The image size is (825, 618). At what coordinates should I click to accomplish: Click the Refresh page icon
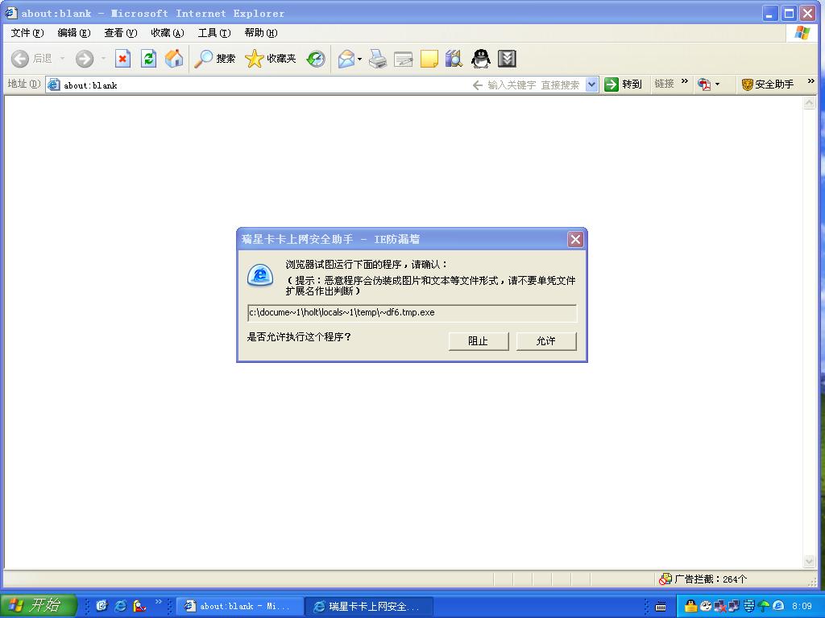149,58
